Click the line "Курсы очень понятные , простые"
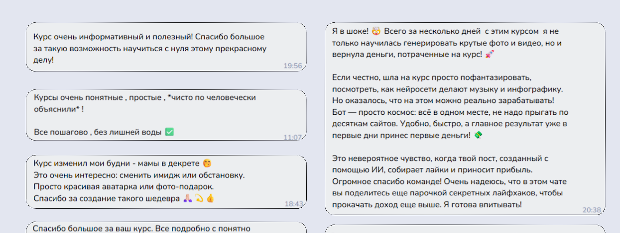 pyautogui.click(x=99, y=97)
